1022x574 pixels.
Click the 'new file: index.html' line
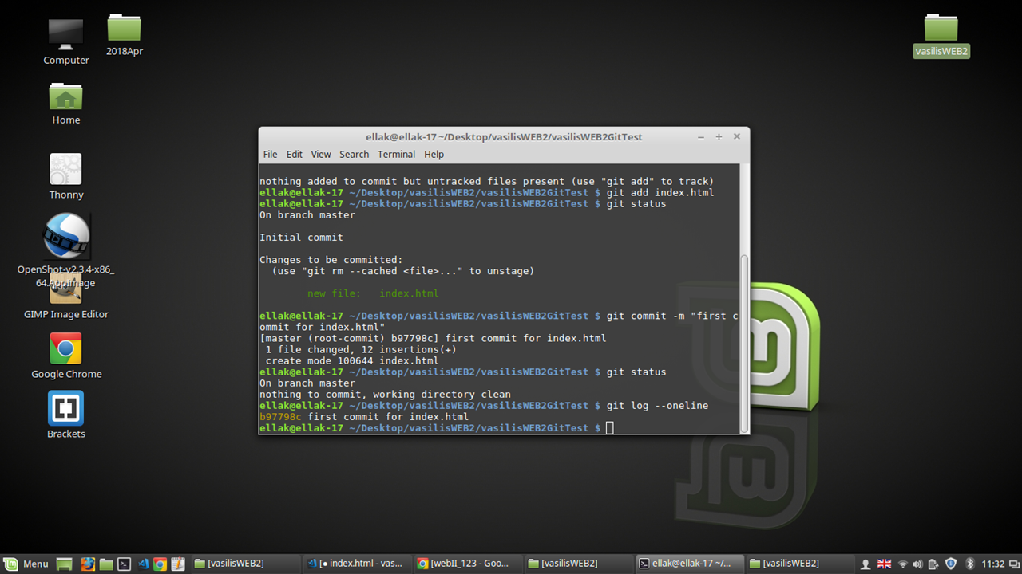(373, 293)
